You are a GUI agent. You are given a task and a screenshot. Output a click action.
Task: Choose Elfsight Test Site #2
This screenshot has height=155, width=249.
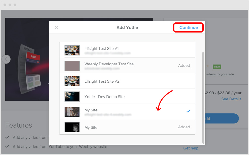tap(127, 81)
